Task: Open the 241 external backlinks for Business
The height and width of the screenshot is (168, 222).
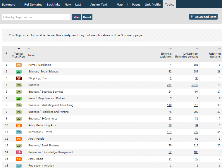Action: pyautogui.click(x=169, y=85)
